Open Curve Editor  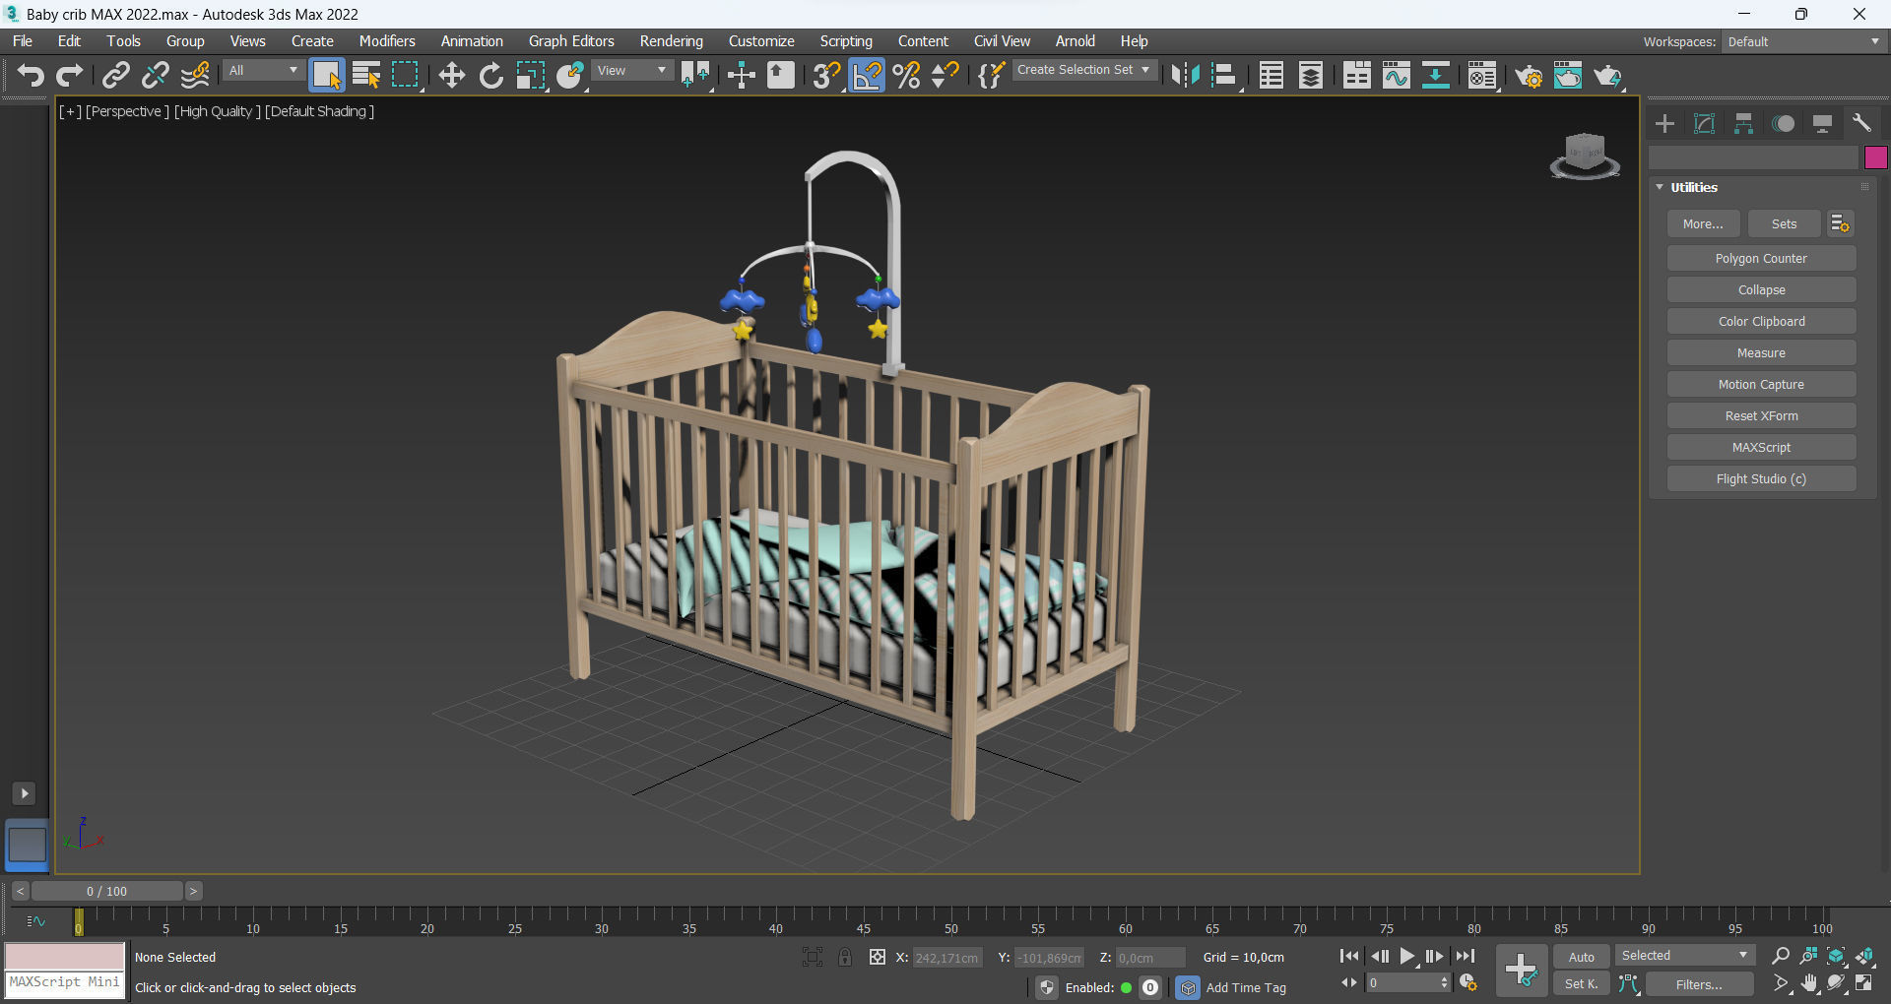click(1397, 76)
